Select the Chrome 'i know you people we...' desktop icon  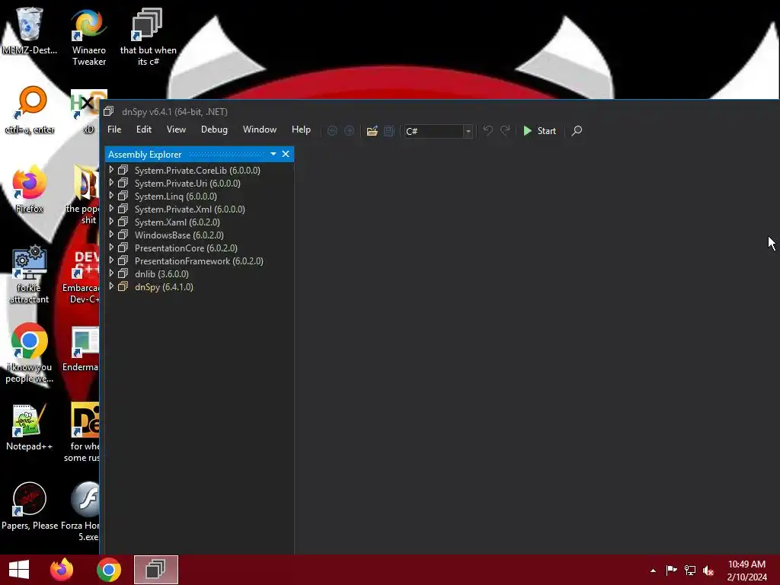tap(30, 353)
